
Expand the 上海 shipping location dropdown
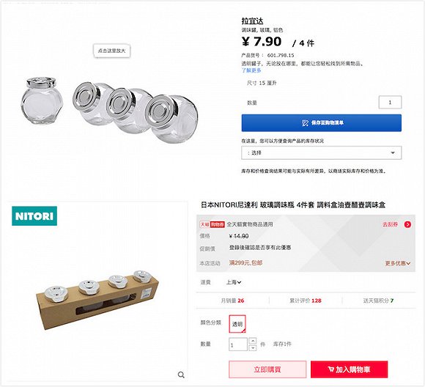(234, 282)
